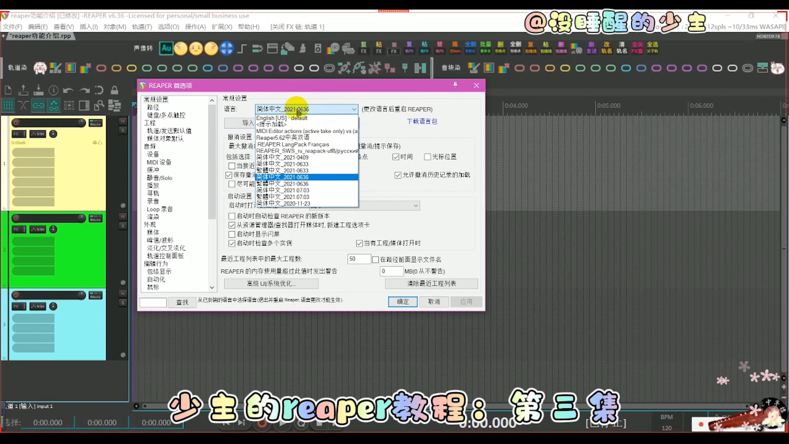Toggle the grid lines toolbar icon

(x=8, y=106)
